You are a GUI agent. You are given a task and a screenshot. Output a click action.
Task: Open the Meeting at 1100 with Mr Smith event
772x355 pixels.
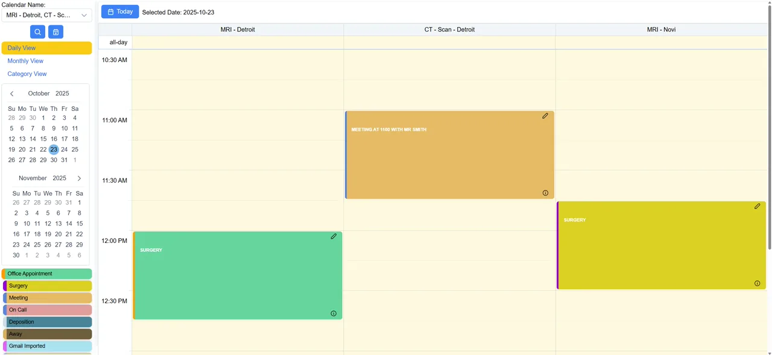(449, 155)
